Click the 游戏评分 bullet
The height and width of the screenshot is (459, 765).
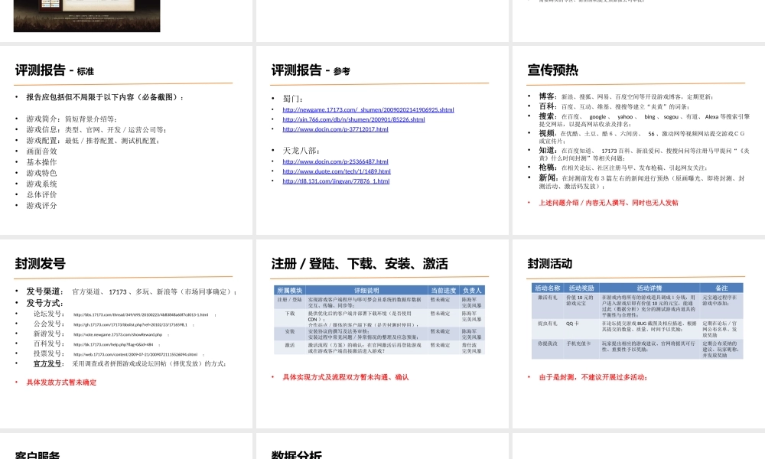pos(41,205)
